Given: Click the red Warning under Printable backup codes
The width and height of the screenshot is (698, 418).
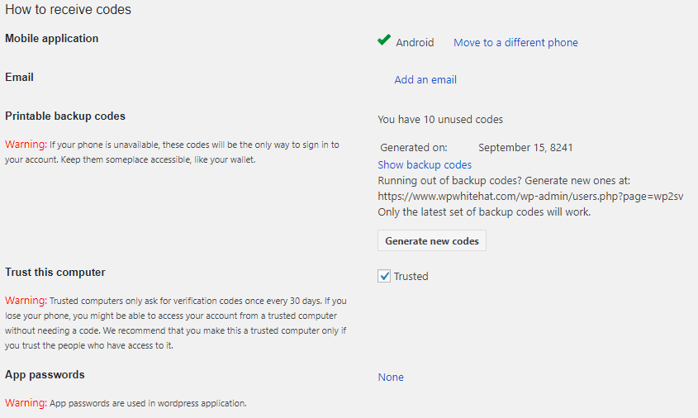Looking at the screenshot, I should click(x=25, y=145).
